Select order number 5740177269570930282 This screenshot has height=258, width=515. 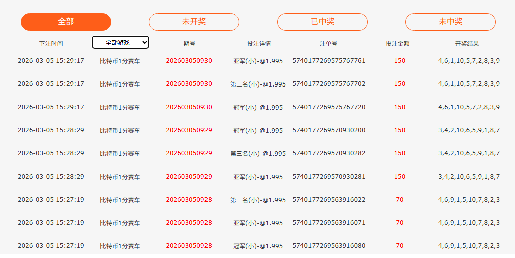coord(329,153)
